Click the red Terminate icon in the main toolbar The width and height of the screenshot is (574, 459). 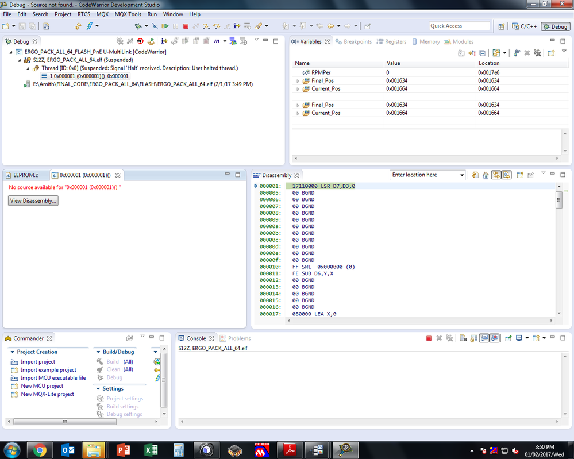(186, 26)
